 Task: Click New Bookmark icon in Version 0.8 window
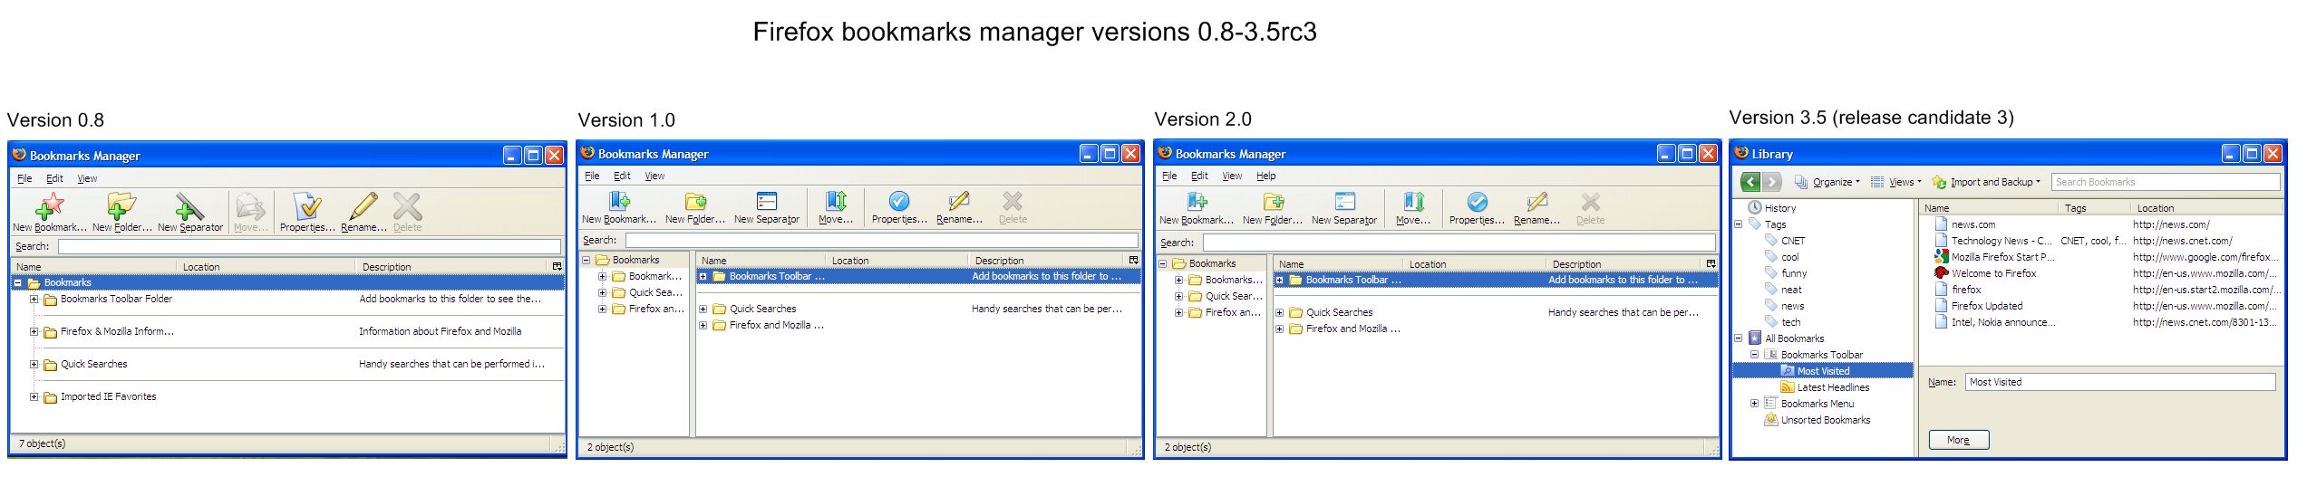click(49, 206)
